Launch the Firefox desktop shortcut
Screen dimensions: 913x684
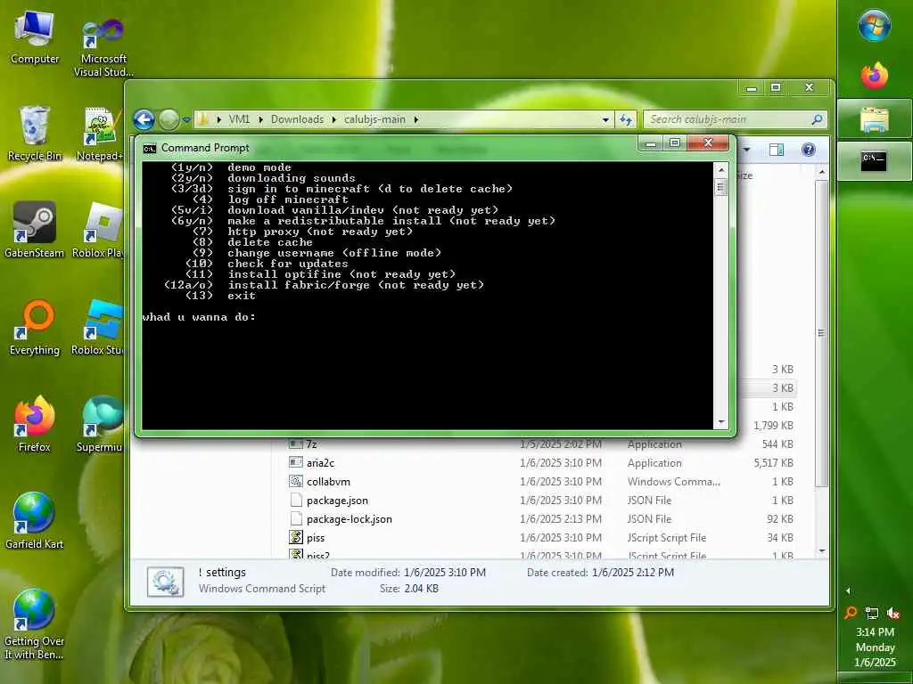click(x=35, y=424)
